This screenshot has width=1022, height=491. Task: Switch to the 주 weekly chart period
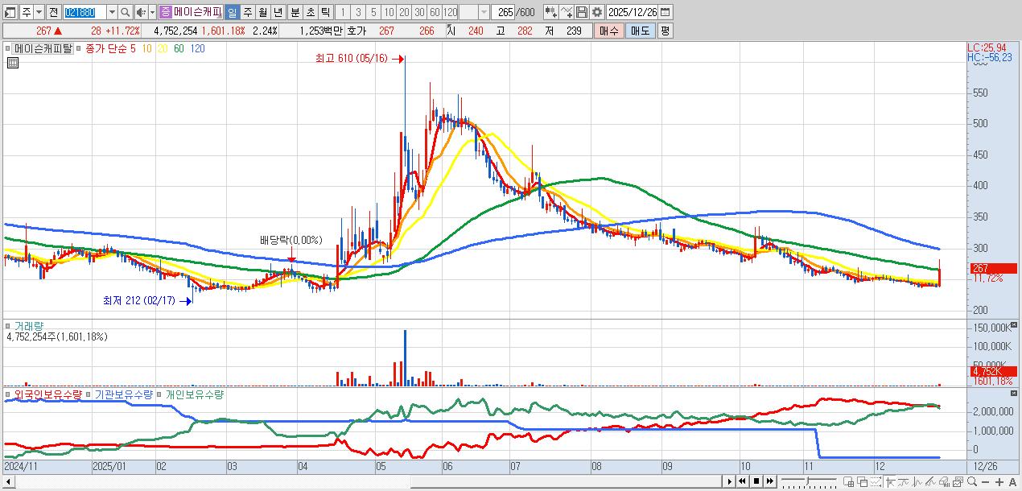tap(248, 12)
